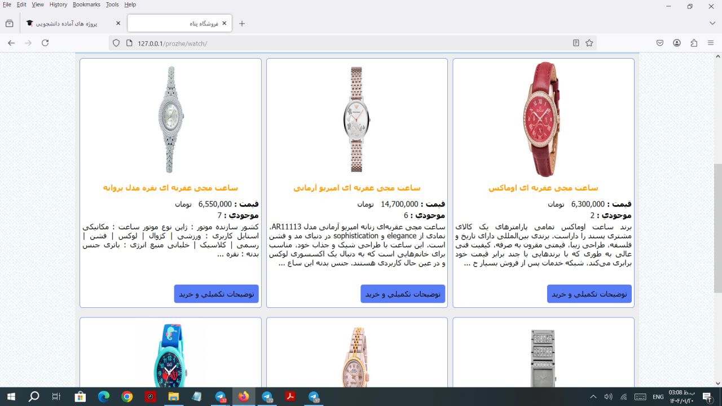The height and width of the screenshot is (406, 722).
Task: Click stock text موجودی : 7
Action: 238,215
